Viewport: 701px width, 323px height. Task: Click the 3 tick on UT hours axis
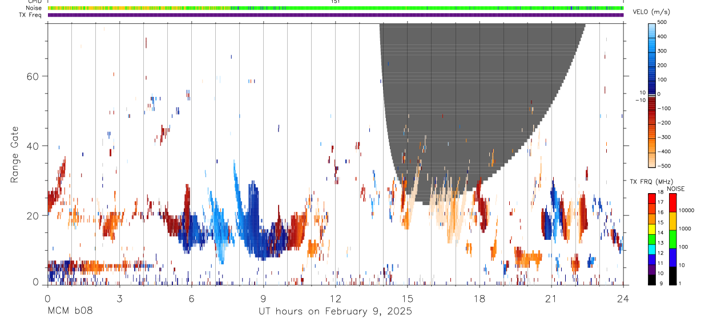coord(119,299)
